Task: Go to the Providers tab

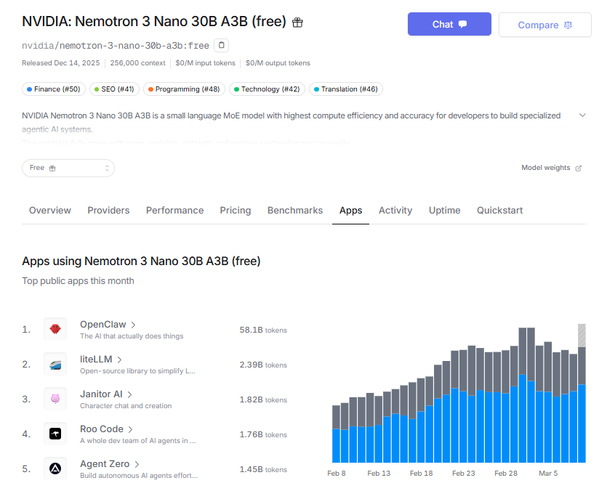Action: (108, 211)
